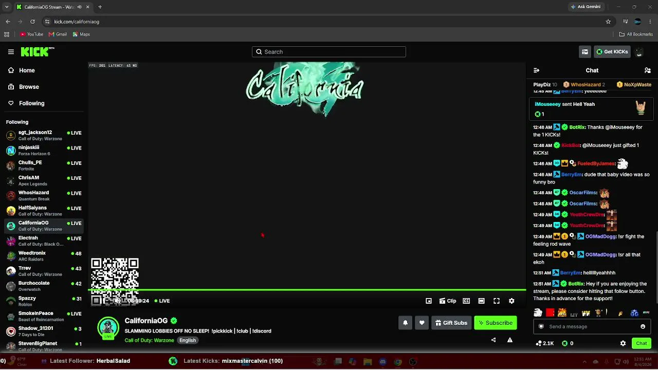Click the KICKs balance counter
Viewport: 658px width, 370px height.
568,343
